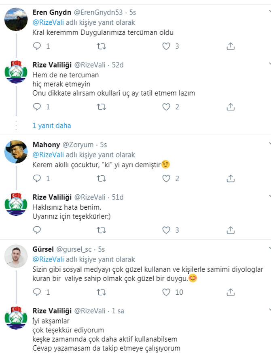Share Gürsel's tweet

tap(231, 292)
